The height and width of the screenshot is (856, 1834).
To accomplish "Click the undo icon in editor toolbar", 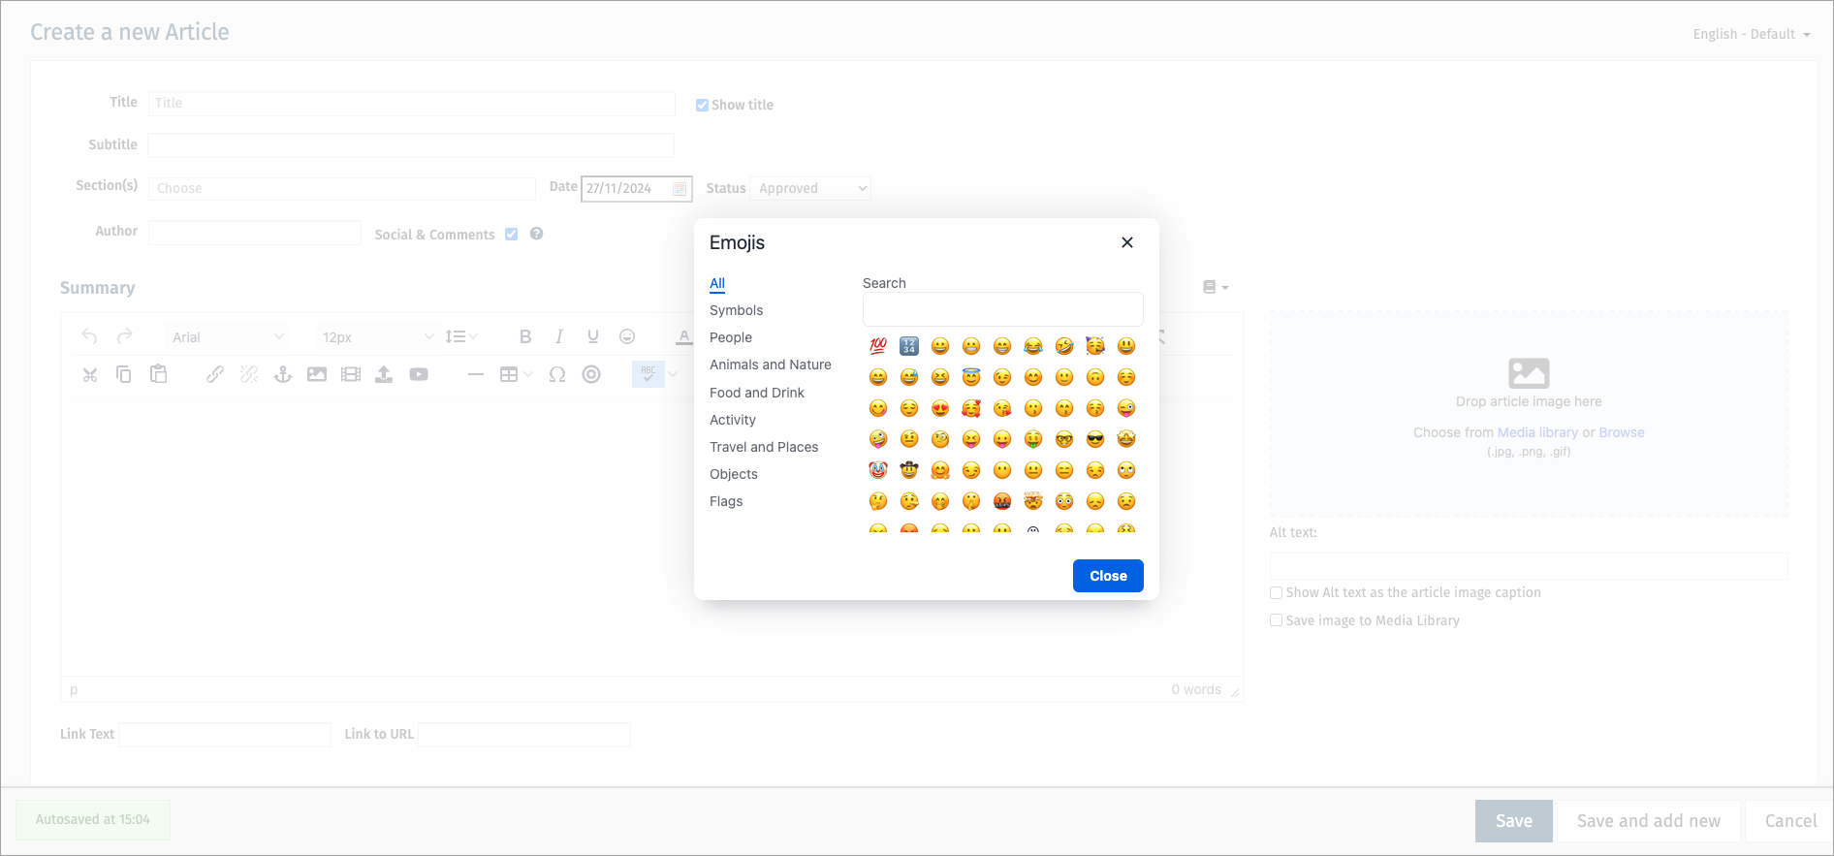I will click(x=90, y=336).
